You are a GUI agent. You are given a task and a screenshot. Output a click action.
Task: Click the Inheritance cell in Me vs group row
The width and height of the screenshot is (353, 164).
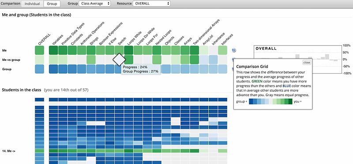[x=213, y=60]
